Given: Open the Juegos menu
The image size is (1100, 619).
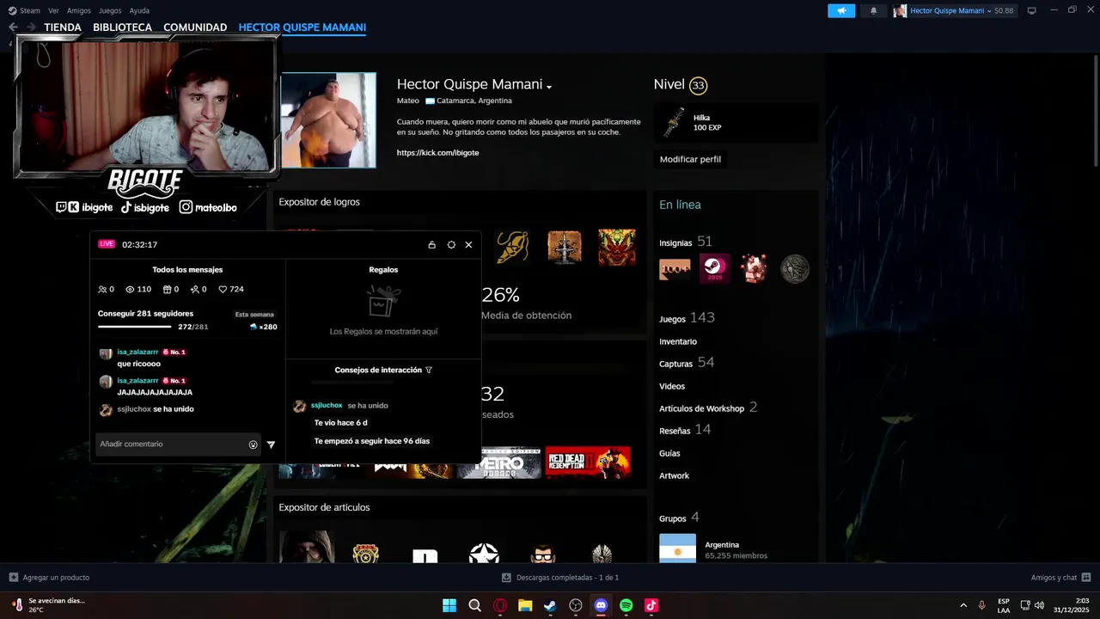Looking at the screenshot, I should coord(110,10).
